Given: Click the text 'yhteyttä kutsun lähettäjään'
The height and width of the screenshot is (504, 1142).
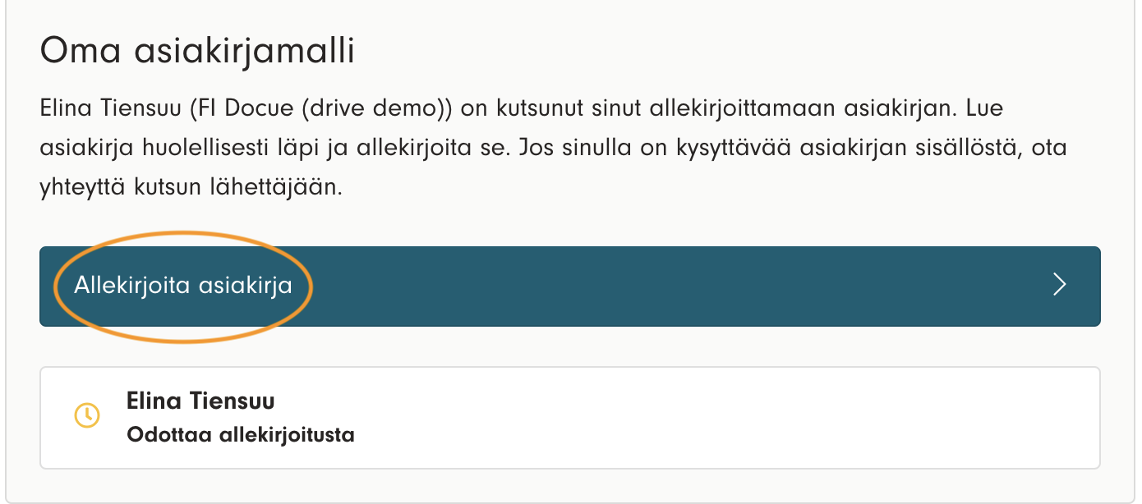Looking at the screenshot, I should click(x=191, y=188).
